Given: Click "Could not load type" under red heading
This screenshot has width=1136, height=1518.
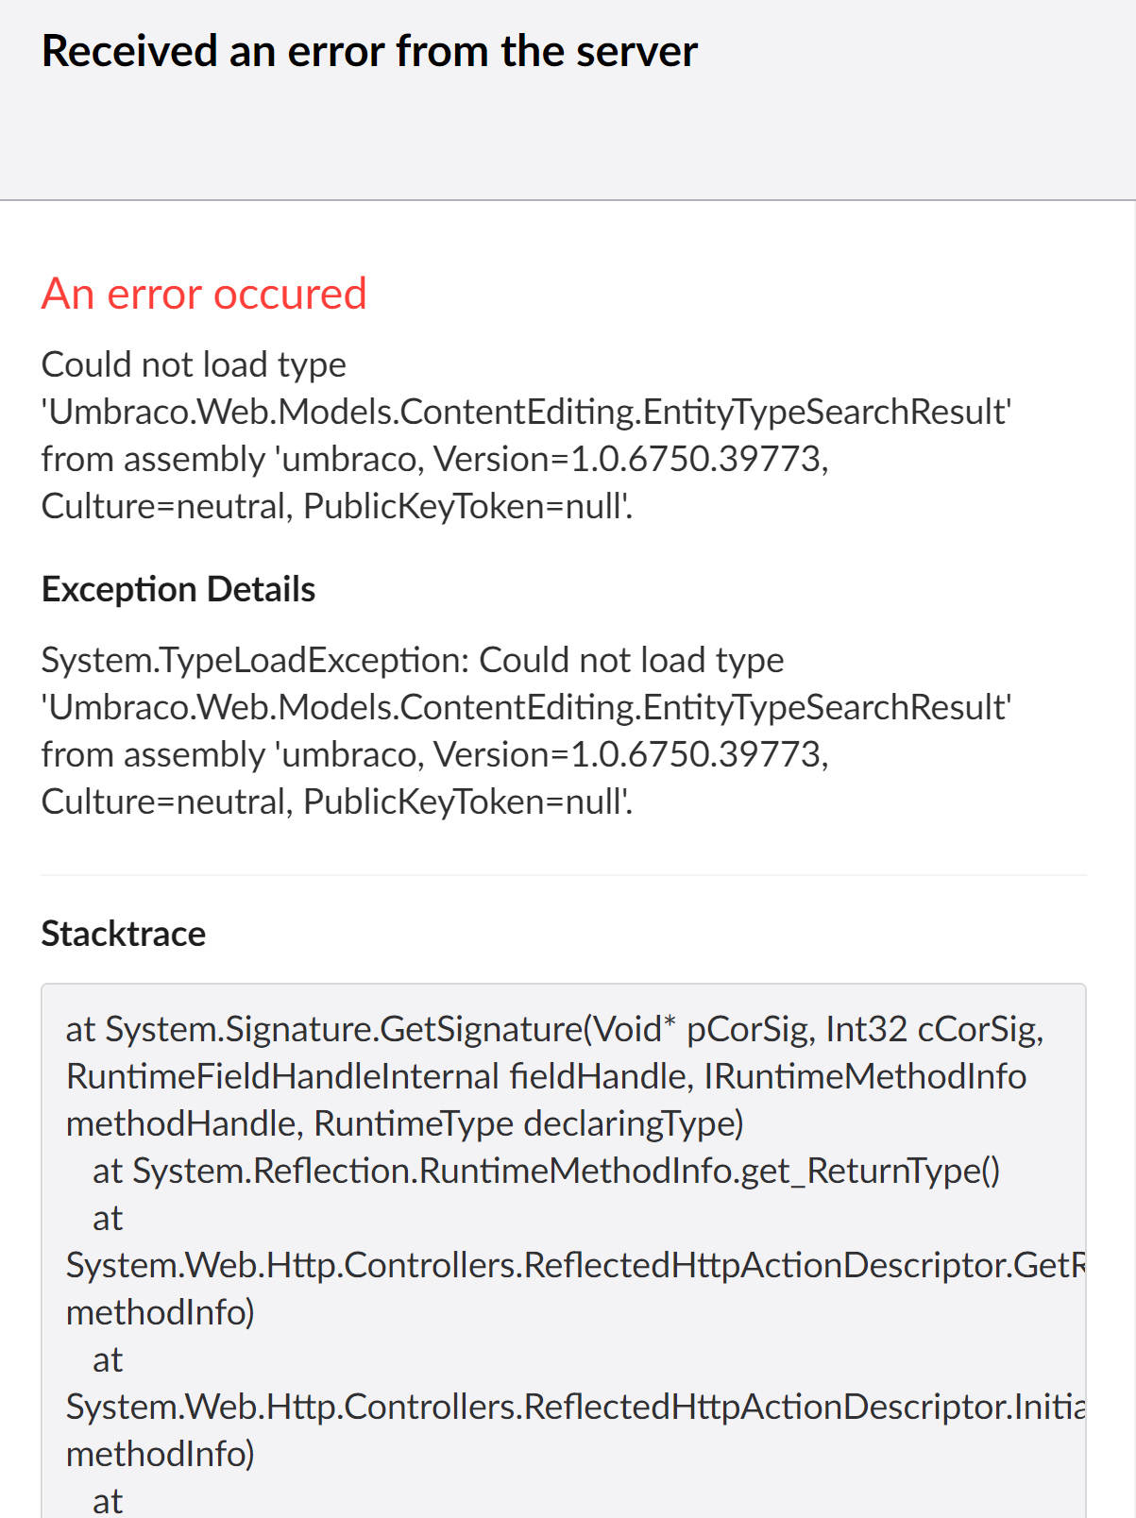Looking at the screenshot, I should pyautogui.click(x=194, y=364).
